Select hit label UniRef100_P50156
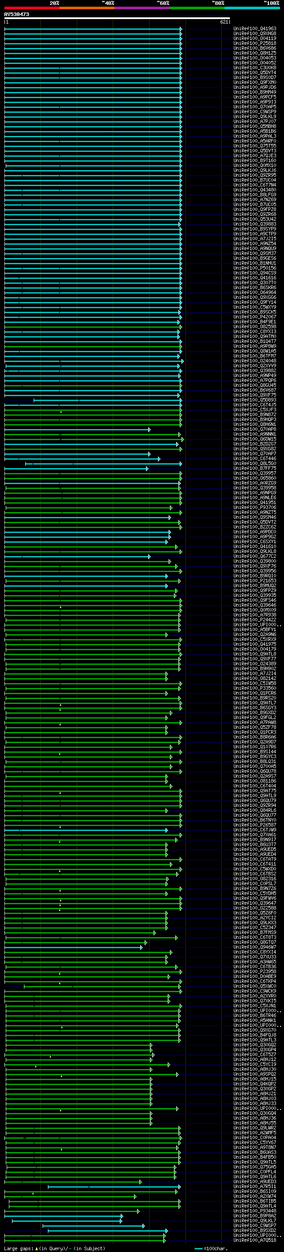284x1252 pixels. pos(255,268)
